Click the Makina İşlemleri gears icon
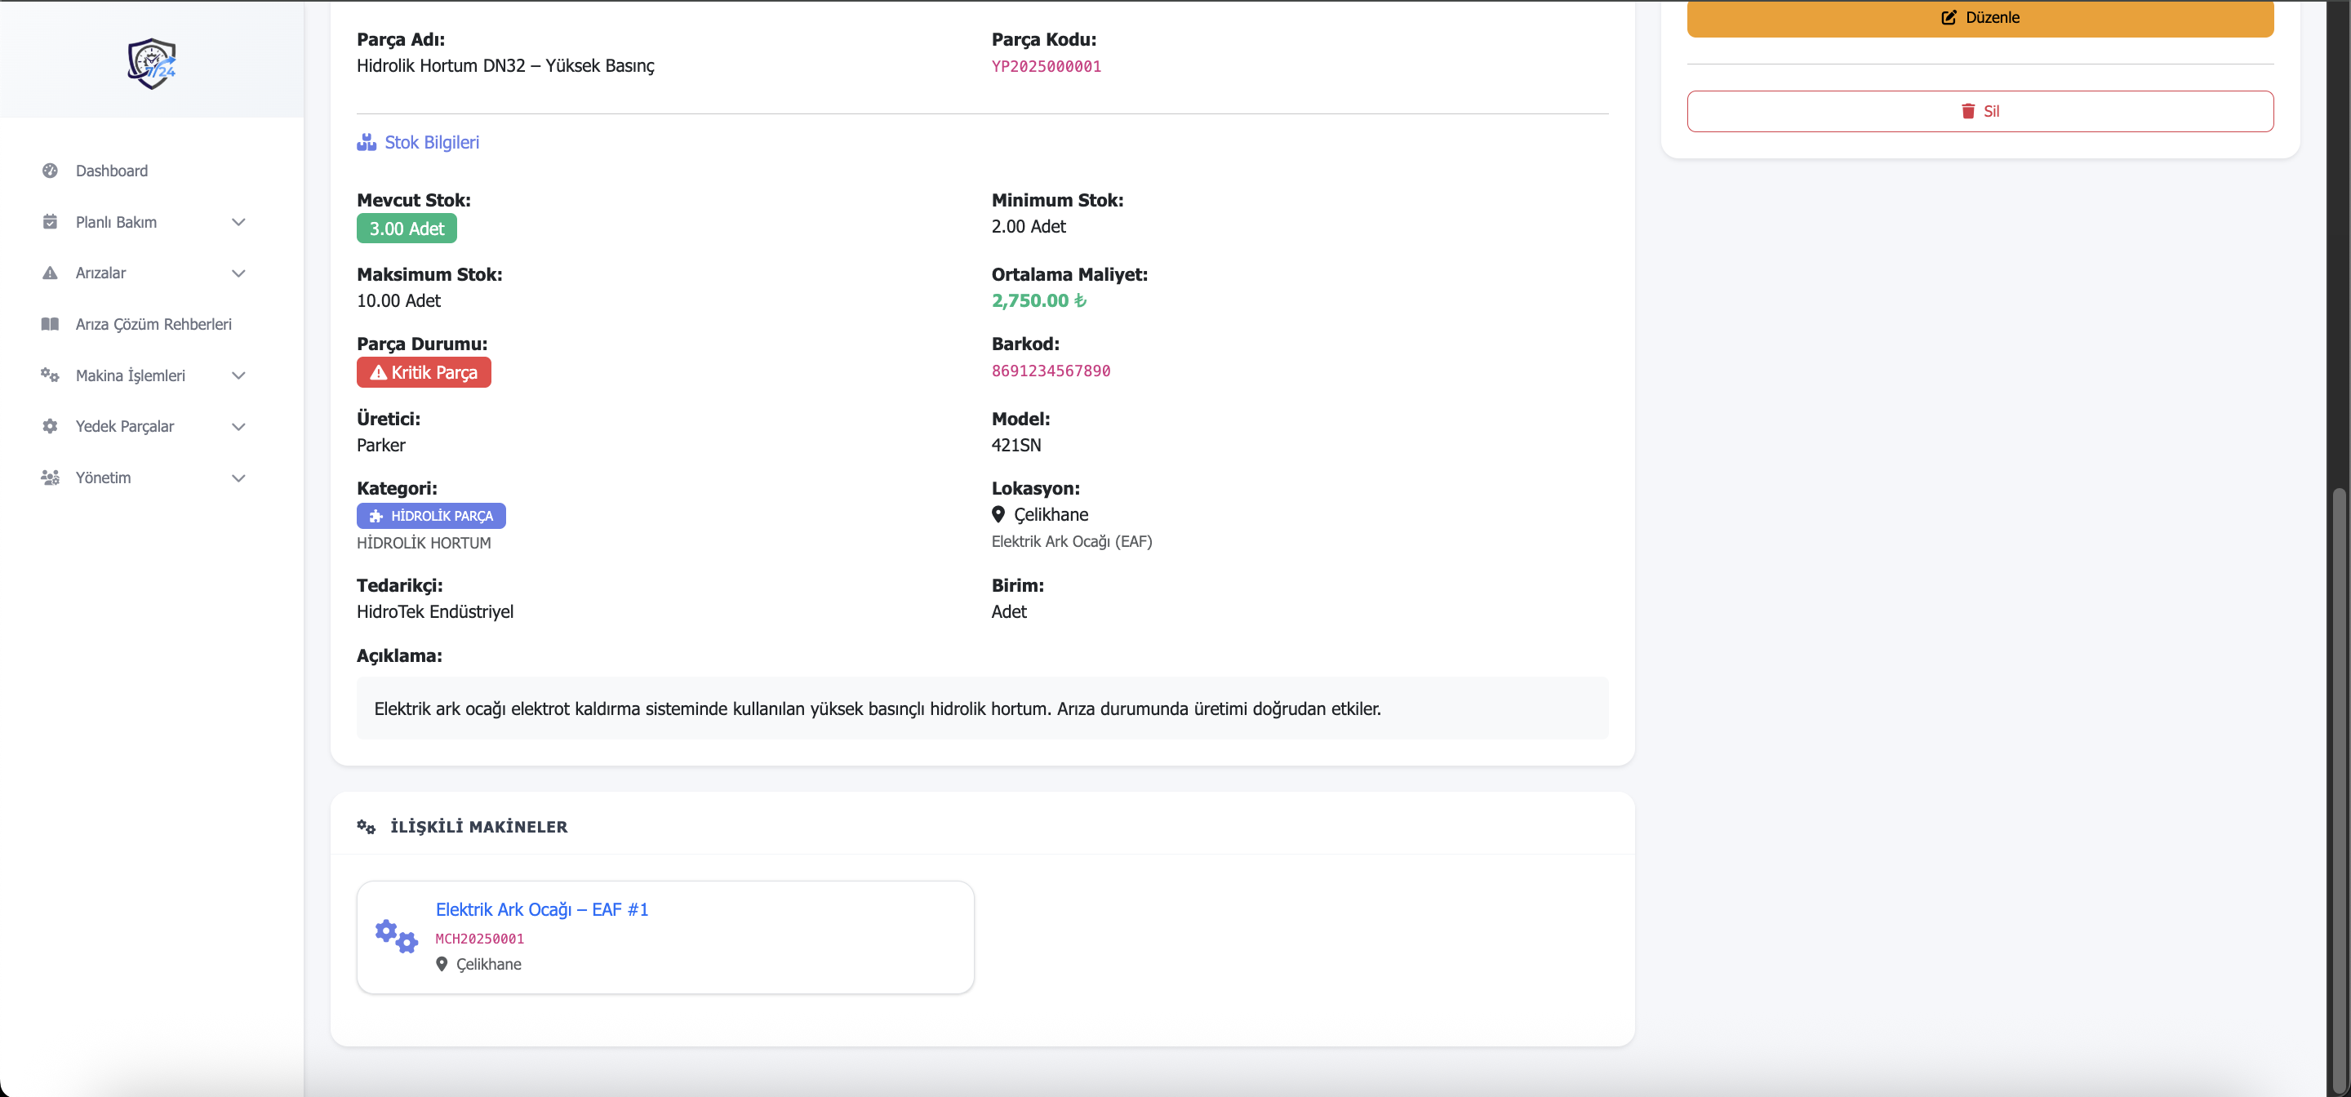Image resolution: width=2351 pixels, height=1097 pixels. click(50, 375)
